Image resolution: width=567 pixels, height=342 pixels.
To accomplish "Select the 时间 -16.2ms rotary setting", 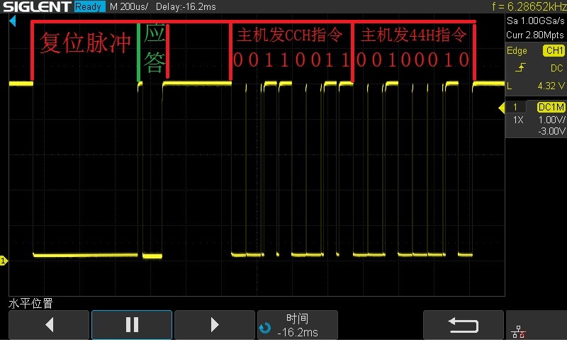I will click(297, 325).
